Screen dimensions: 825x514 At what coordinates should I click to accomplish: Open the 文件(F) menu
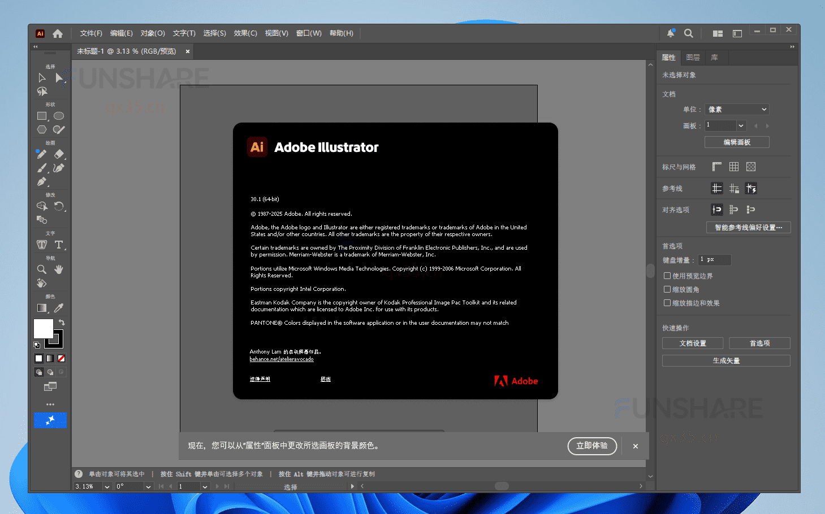[x=91, y=33]
